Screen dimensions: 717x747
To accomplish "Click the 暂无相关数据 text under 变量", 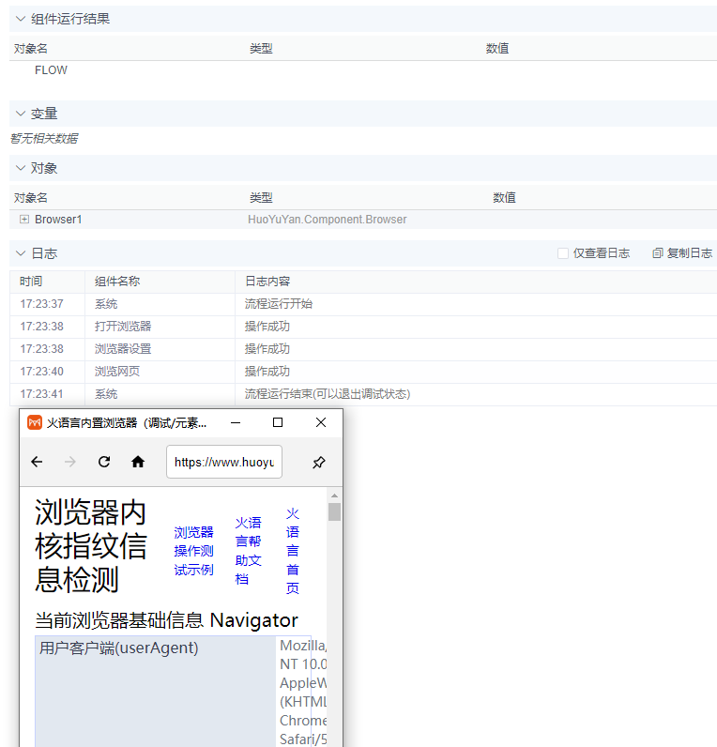I will click(x=44, y=139).
